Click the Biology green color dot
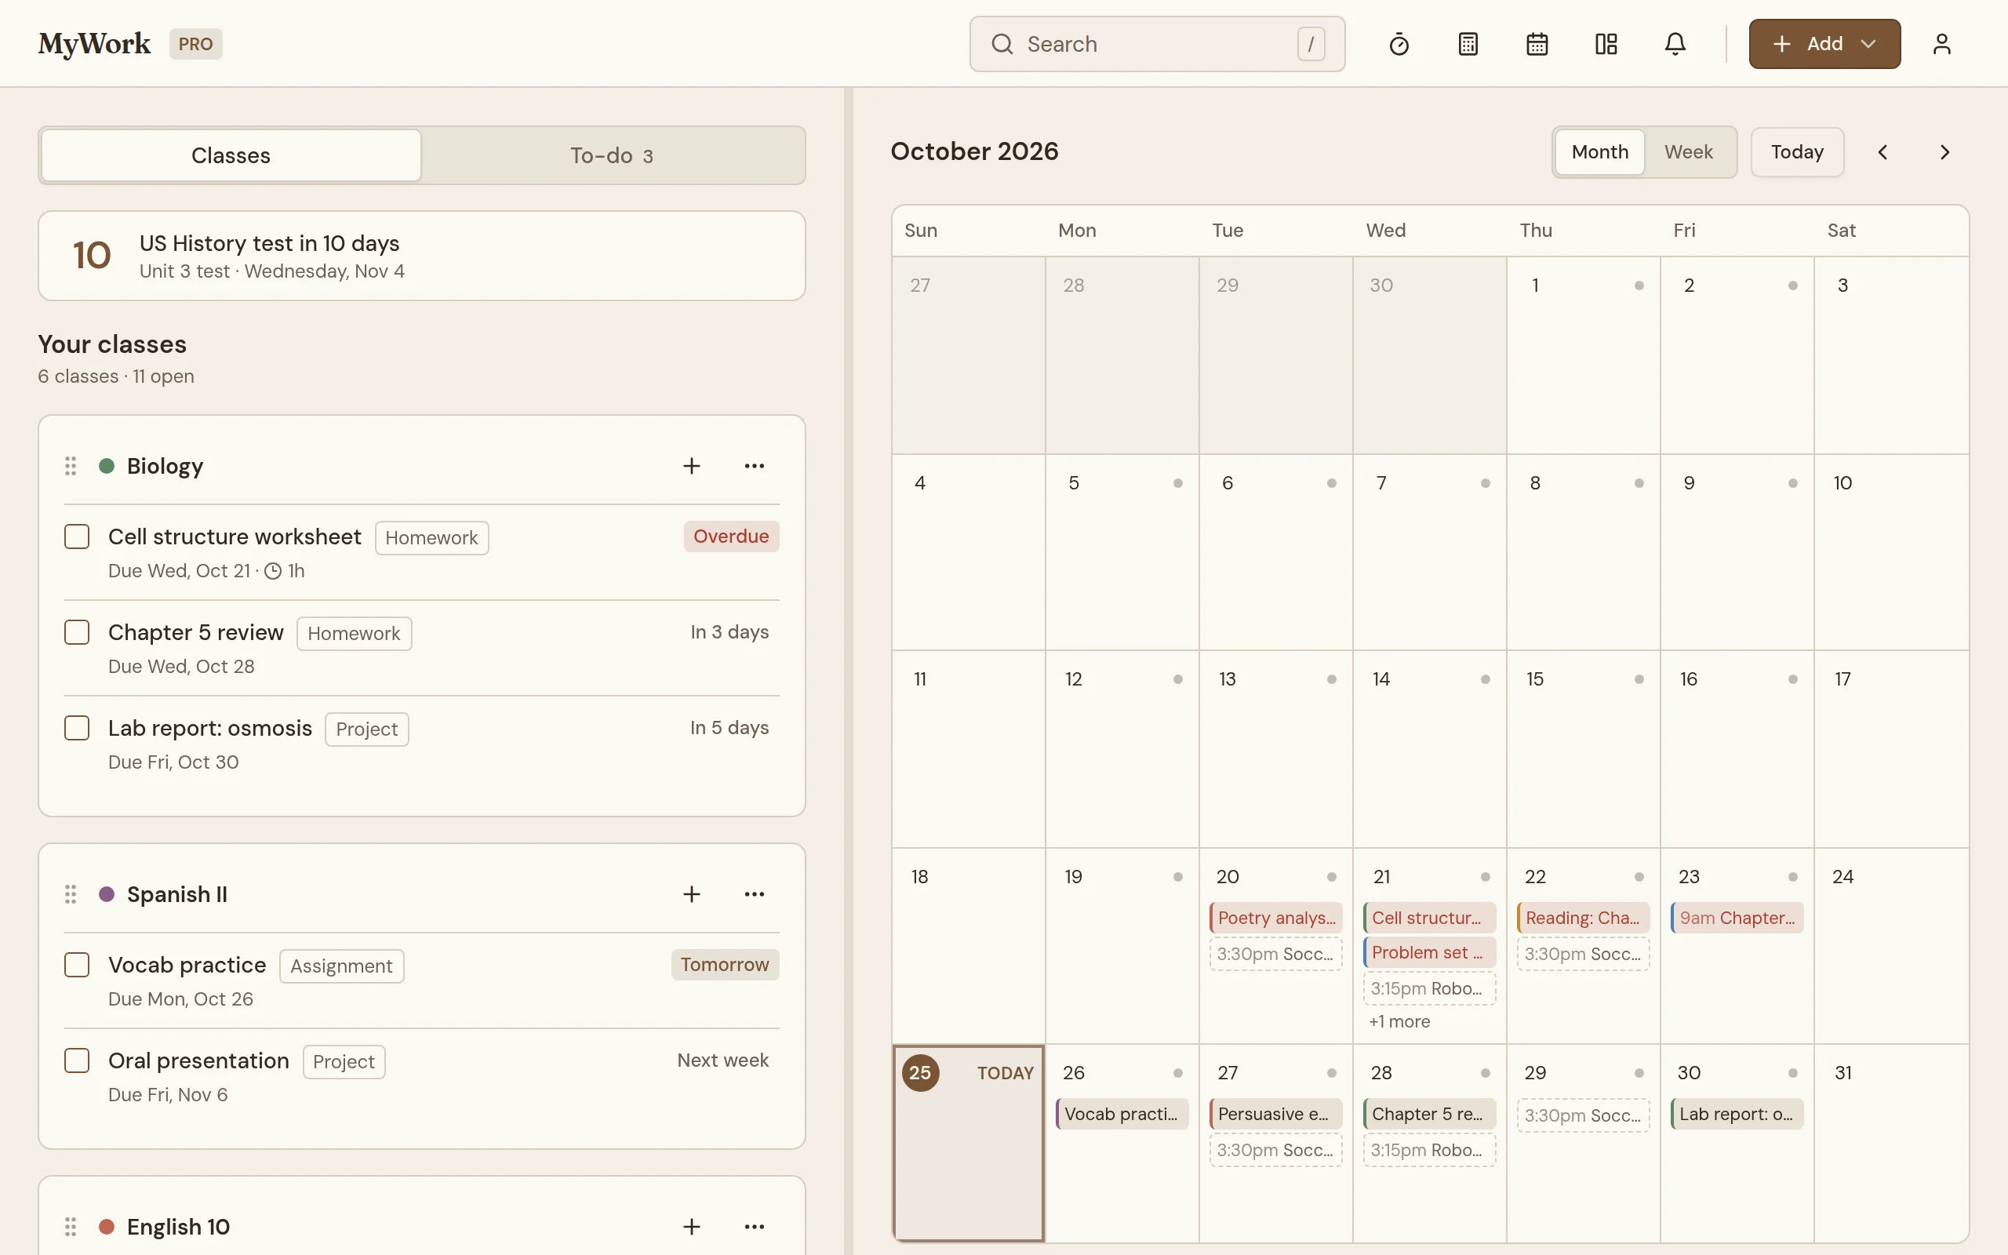 106,466
